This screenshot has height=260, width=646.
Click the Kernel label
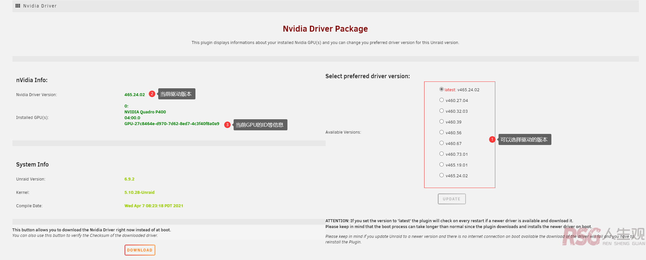click(23, 193)
